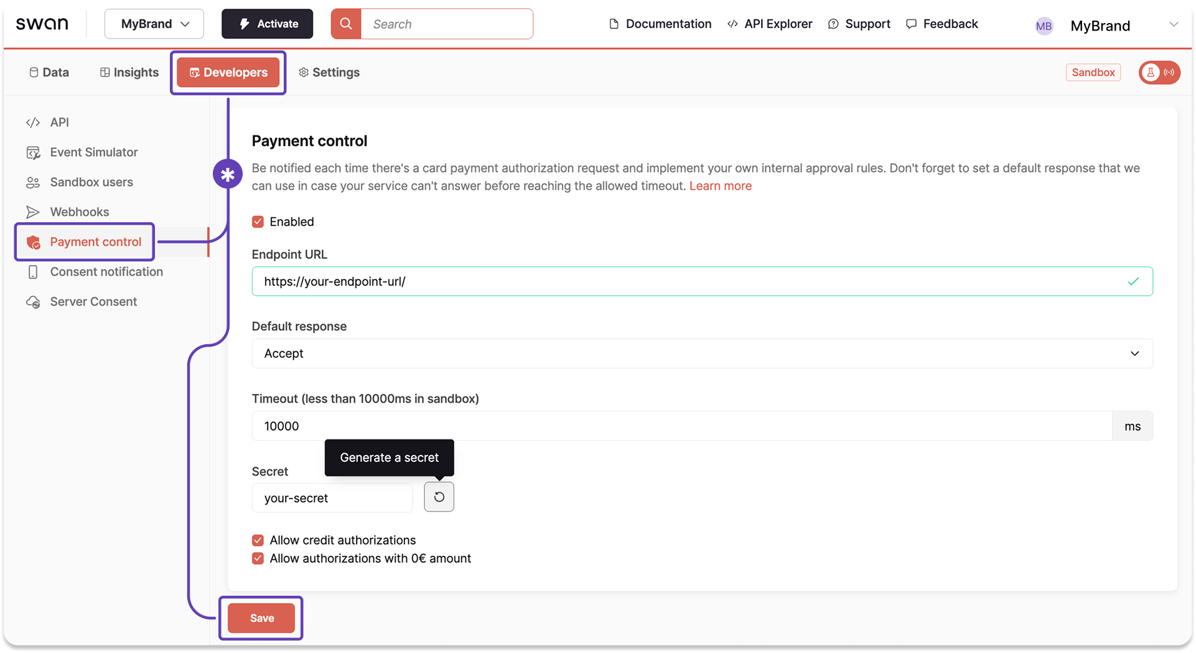1196x653 pixels.
Task: Uncheck the Enabled checkbox
Action: coord(258,221)
